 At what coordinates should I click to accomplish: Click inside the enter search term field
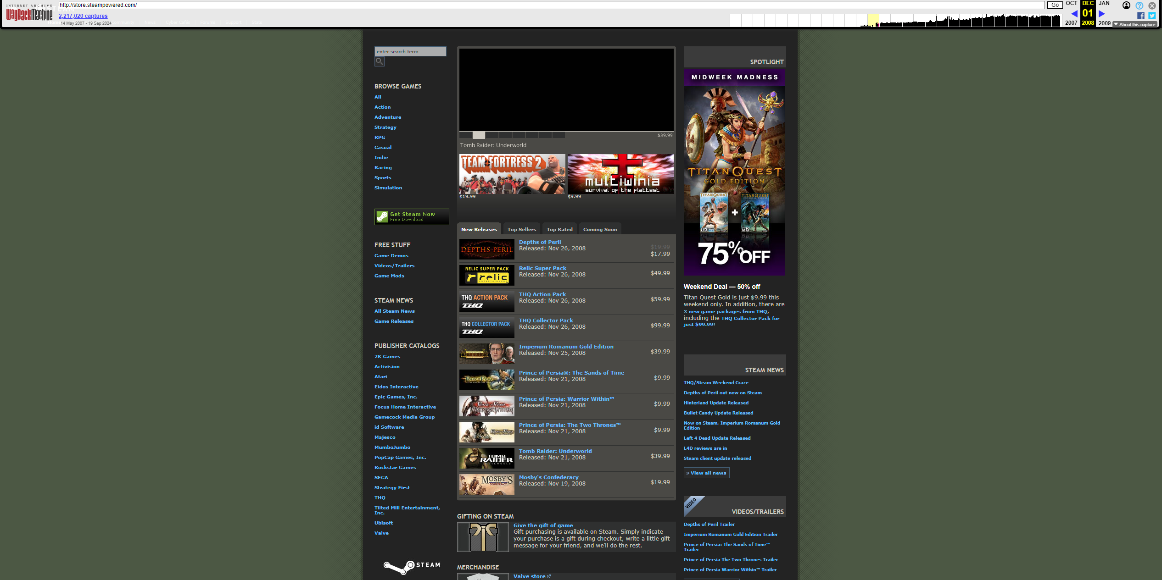[410, 51]
